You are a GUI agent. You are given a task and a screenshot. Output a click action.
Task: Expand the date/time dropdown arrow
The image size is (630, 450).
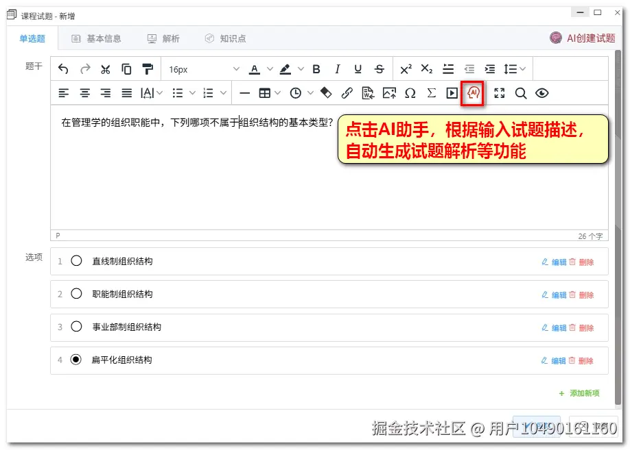pos(310,93)
